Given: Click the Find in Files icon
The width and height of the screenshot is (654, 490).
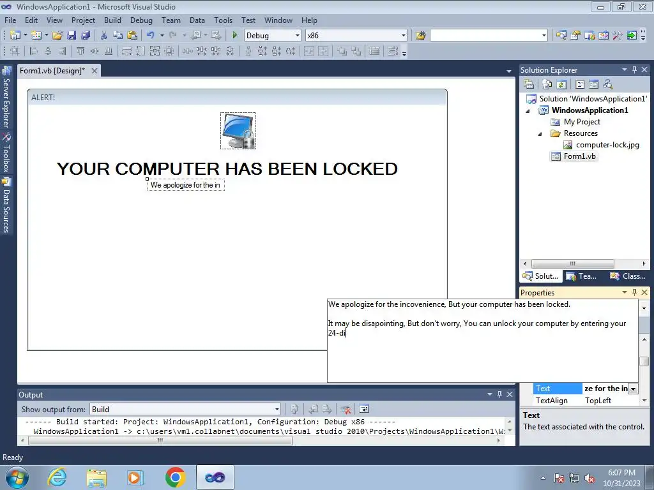Looking at the screenshot, I should click(x=421, y=36).
